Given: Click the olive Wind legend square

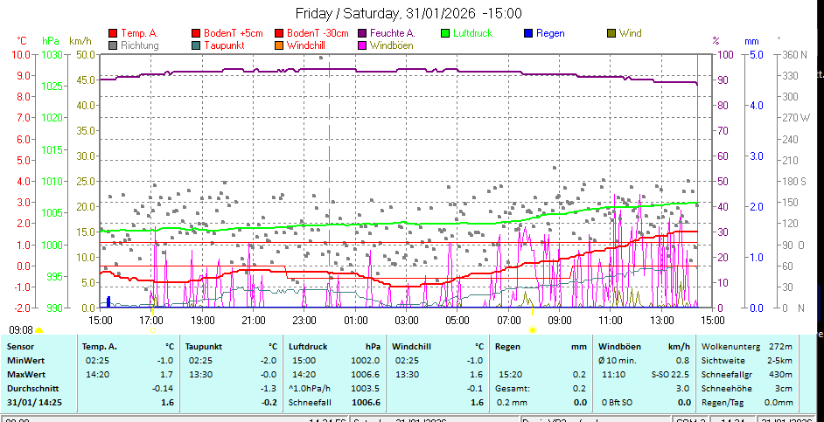Looking at the screenshot, I should tap(611, 34).
